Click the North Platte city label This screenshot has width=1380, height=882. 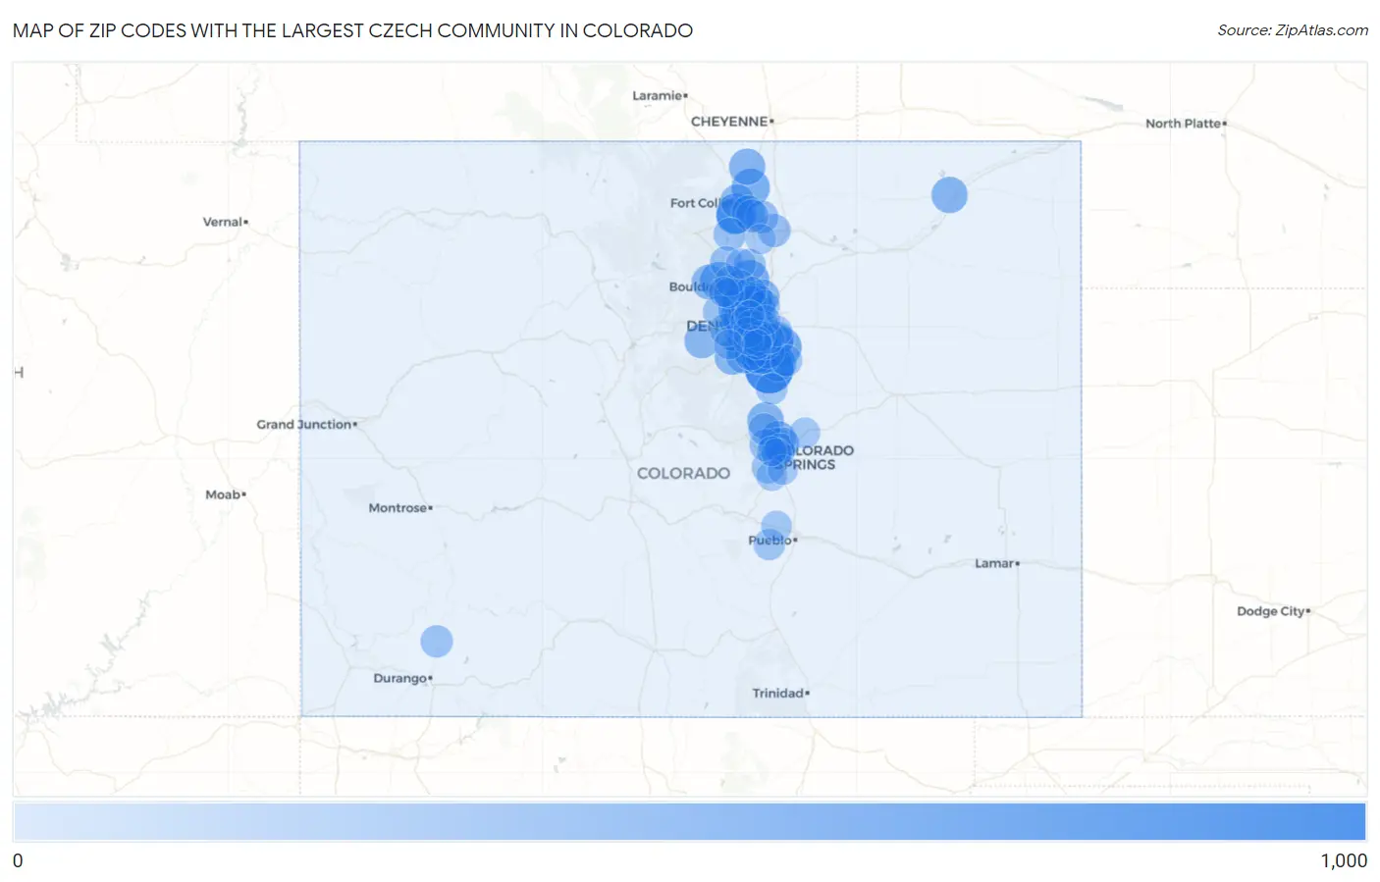(x=1186, y=124)
